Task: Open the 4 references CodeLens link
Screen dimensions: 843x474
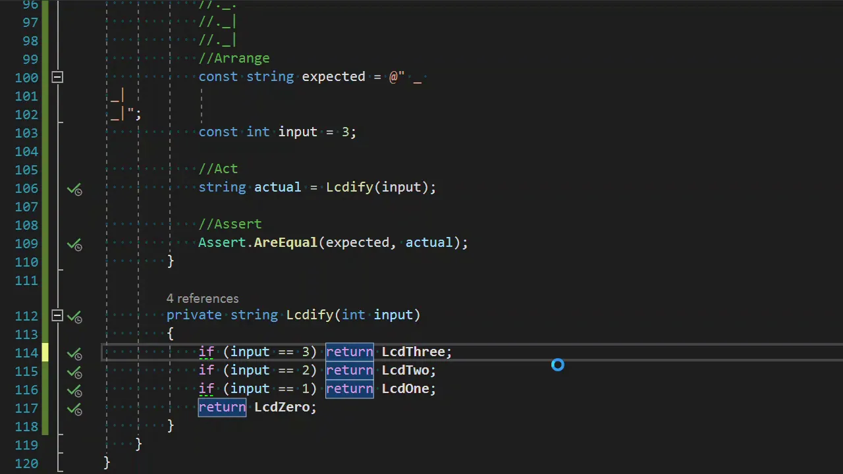Action: point(202,298)
